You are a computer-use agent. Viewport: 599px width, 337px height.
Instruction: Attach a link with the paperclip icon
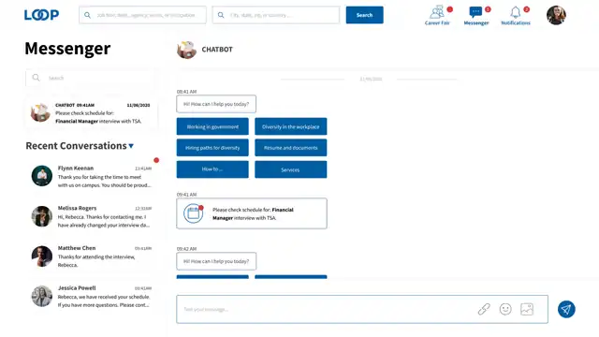[484, 309]
